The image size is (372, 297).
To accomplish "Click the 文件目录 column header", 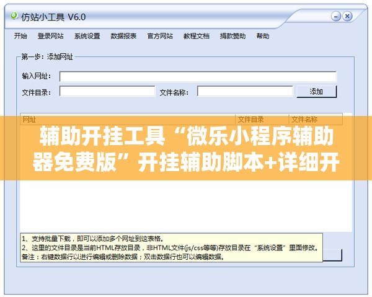I will 262,119.
